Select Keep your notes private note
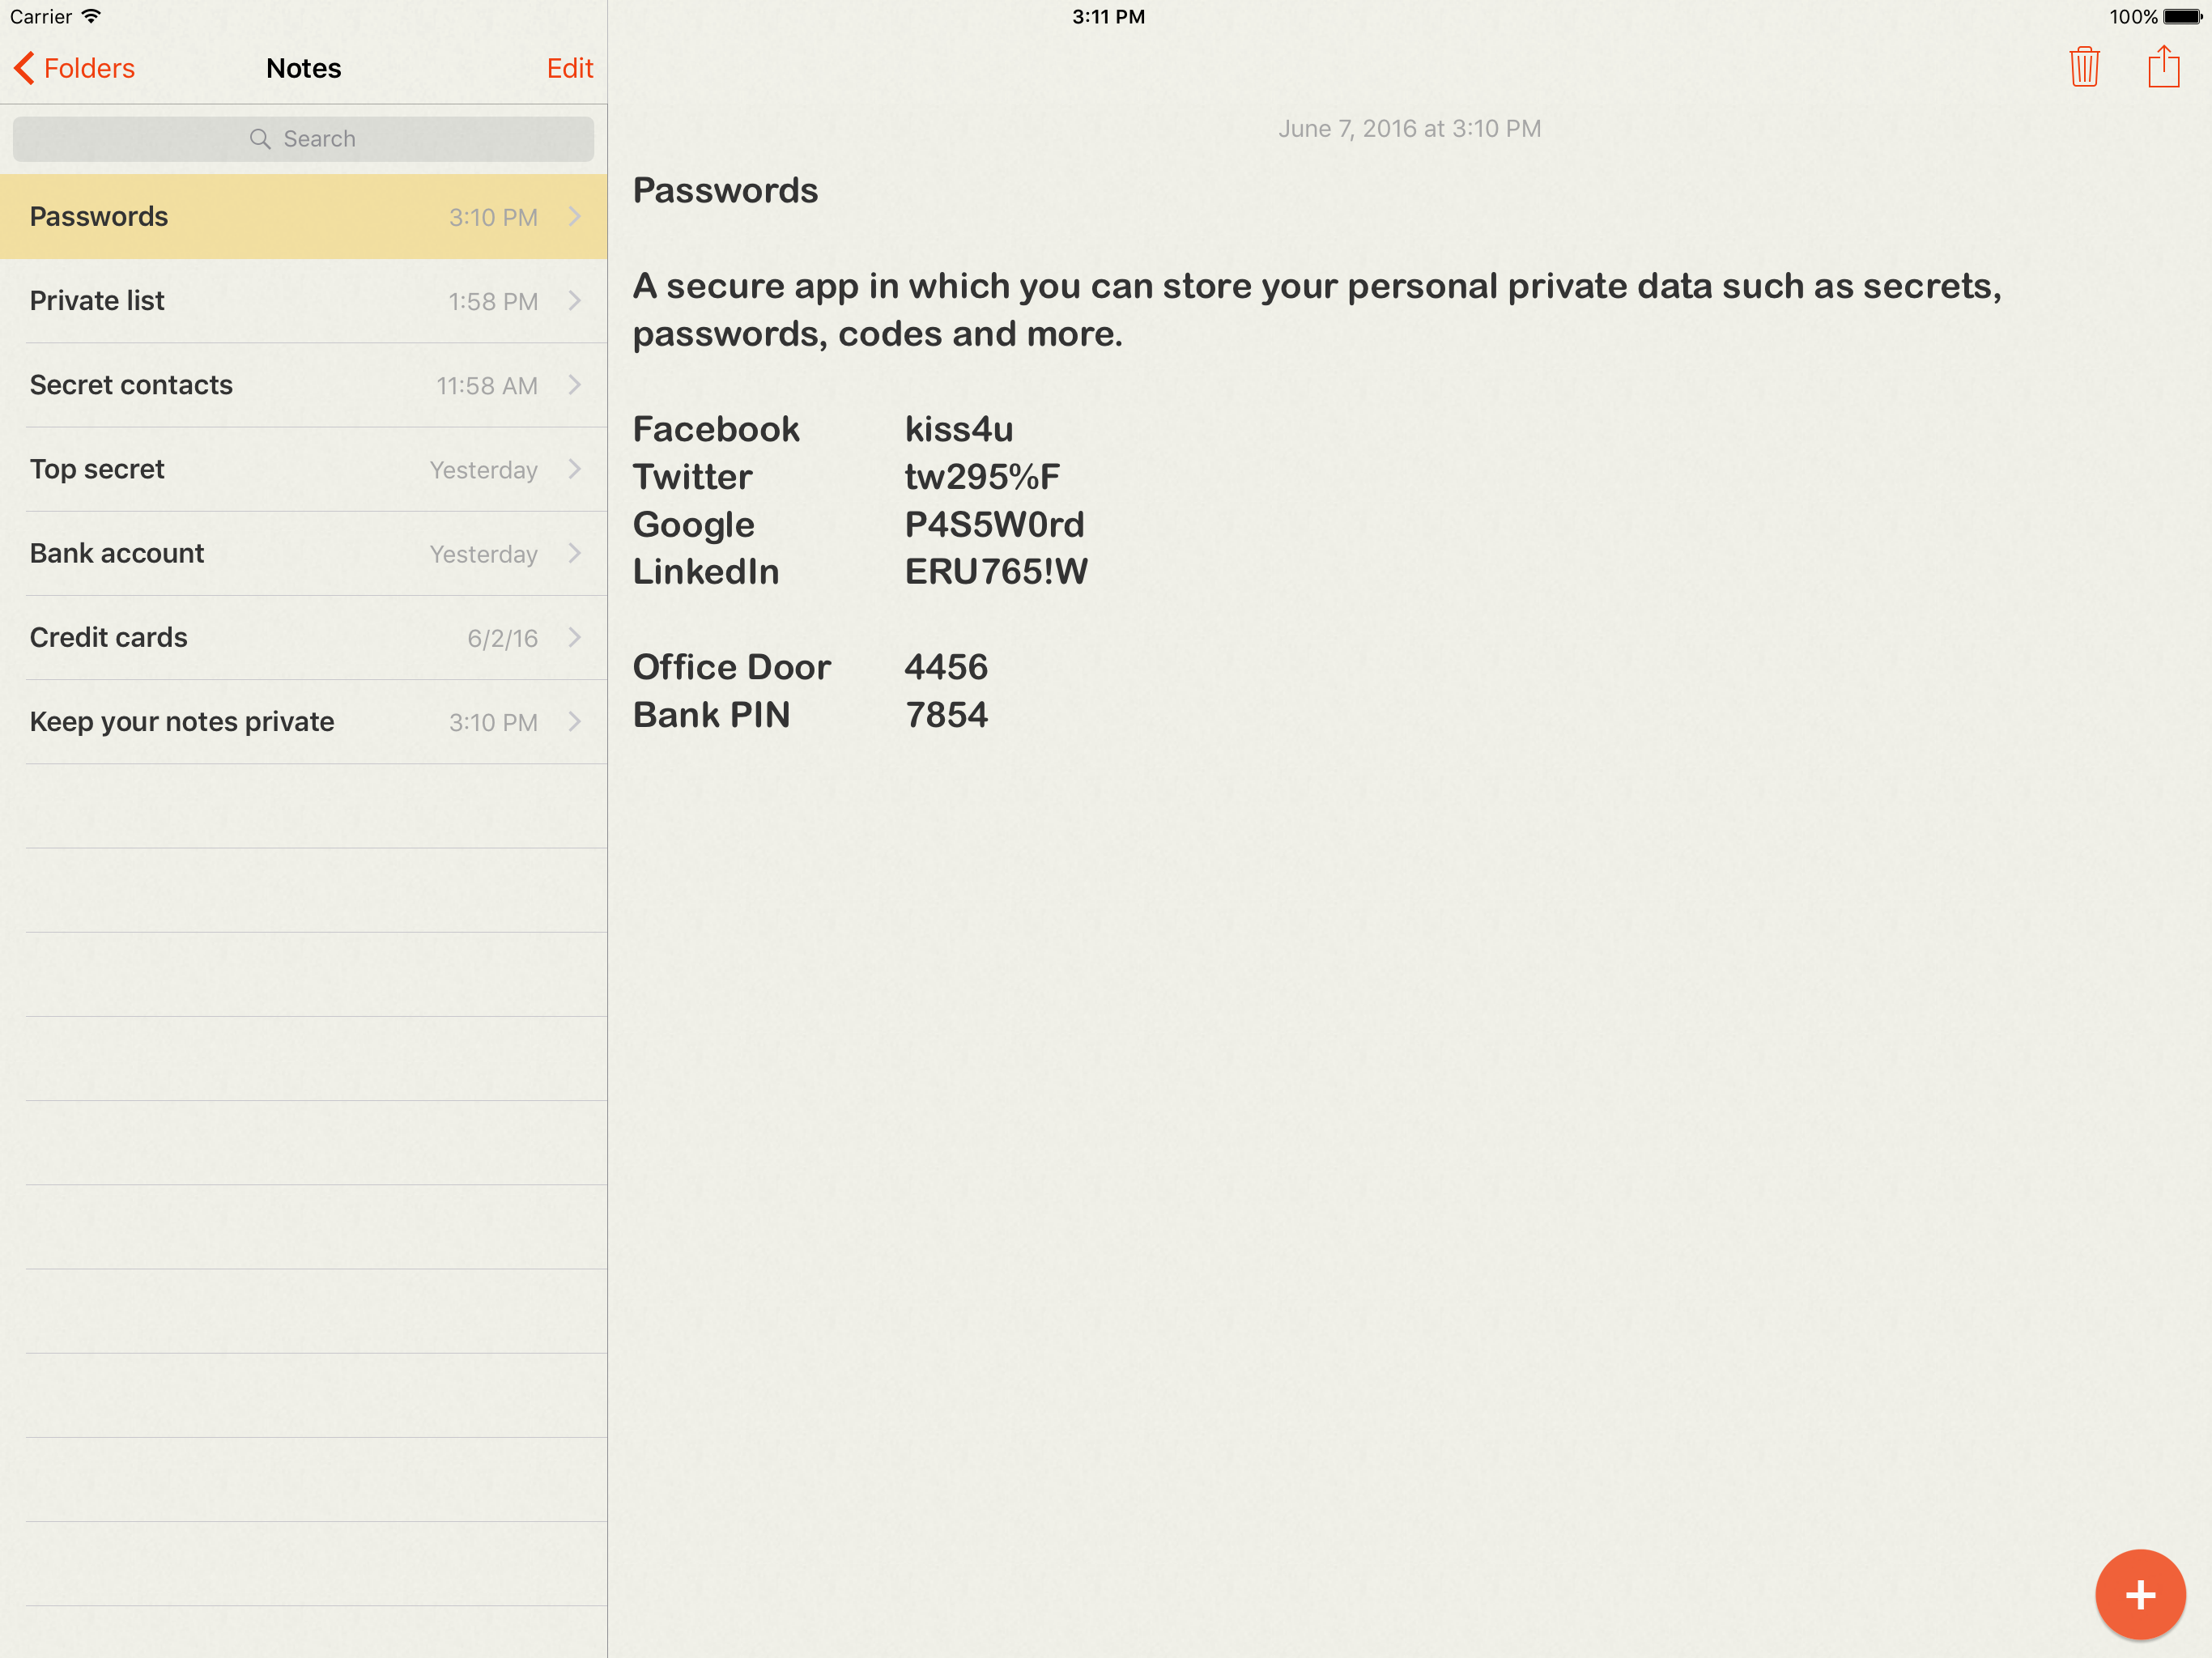Viewport: 2212px width, 1658px height. pyautogui.click(x=182, y=721)
